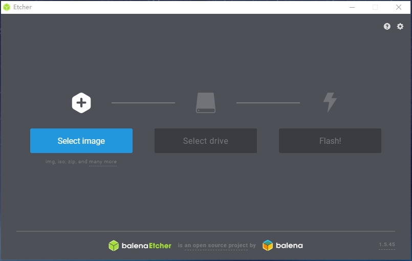Screen dimensions: 412x261
Task: Click the Etcher icon in title bar
Action: point(7,7)
